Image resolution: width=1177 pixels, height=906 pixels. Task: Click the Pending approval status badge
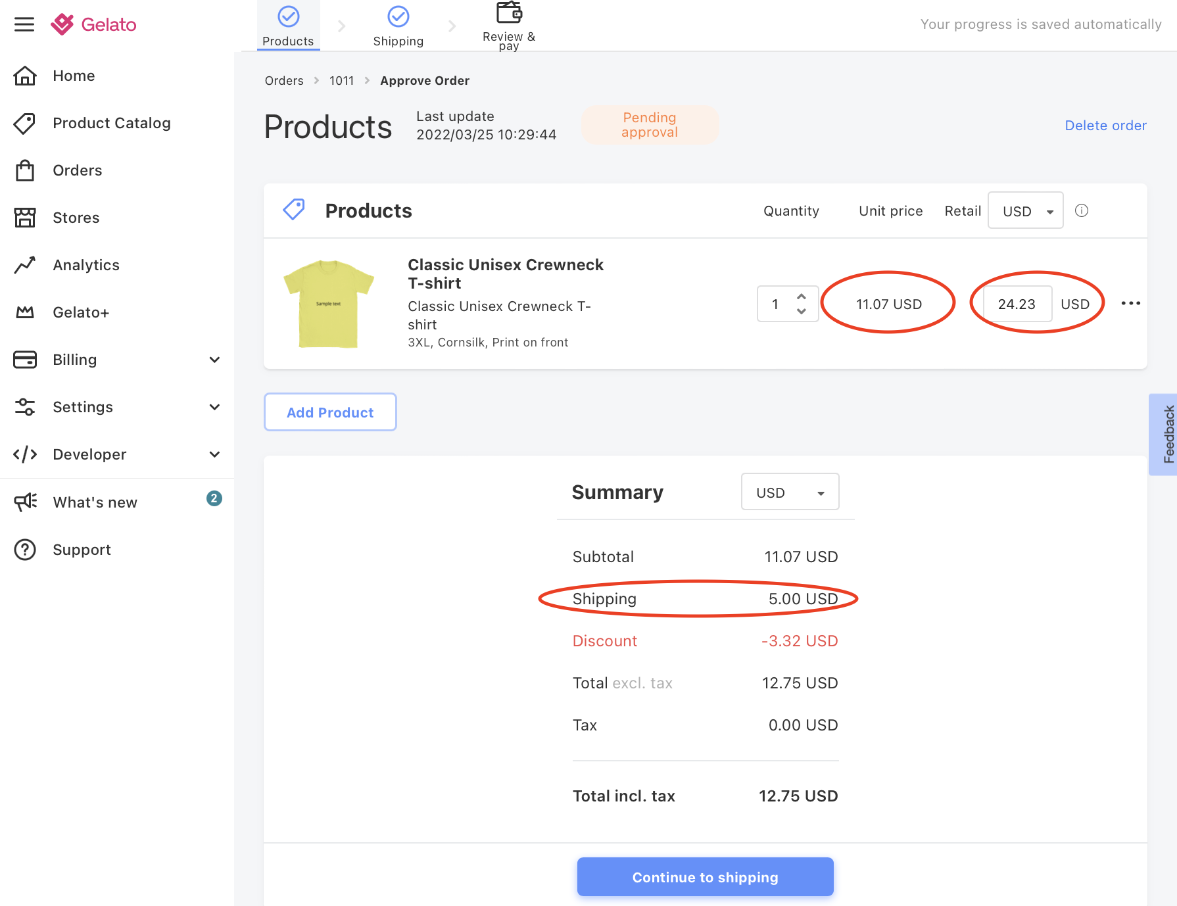(x=650, y=125)
